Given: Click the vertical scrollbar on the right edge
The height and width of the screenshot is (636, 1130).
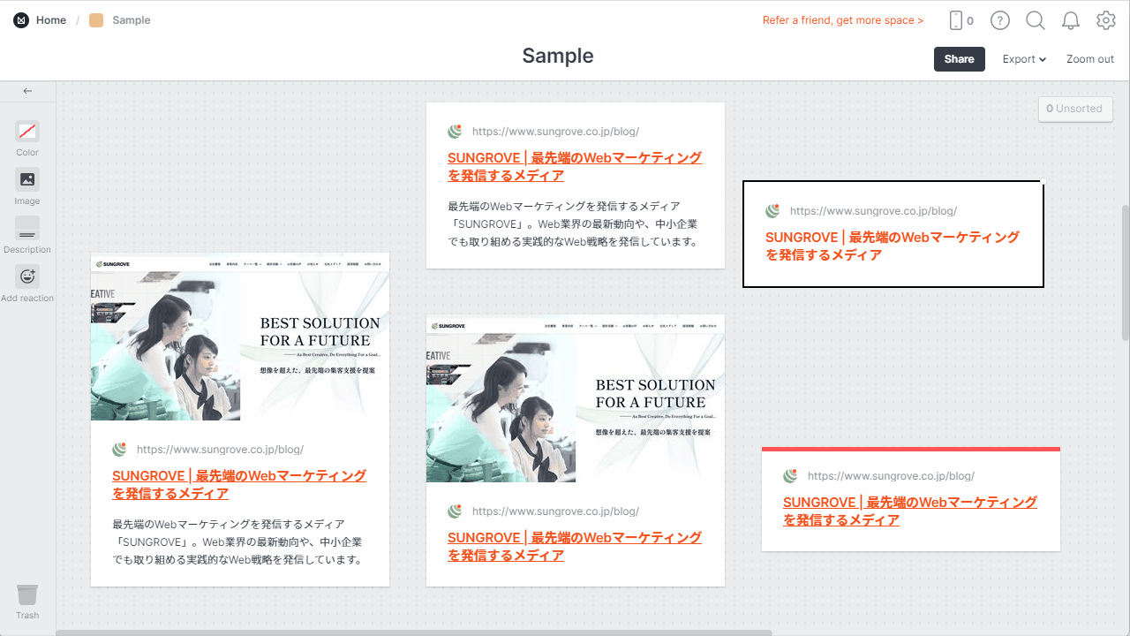Looking at the screenshot, I should 1125,272.
